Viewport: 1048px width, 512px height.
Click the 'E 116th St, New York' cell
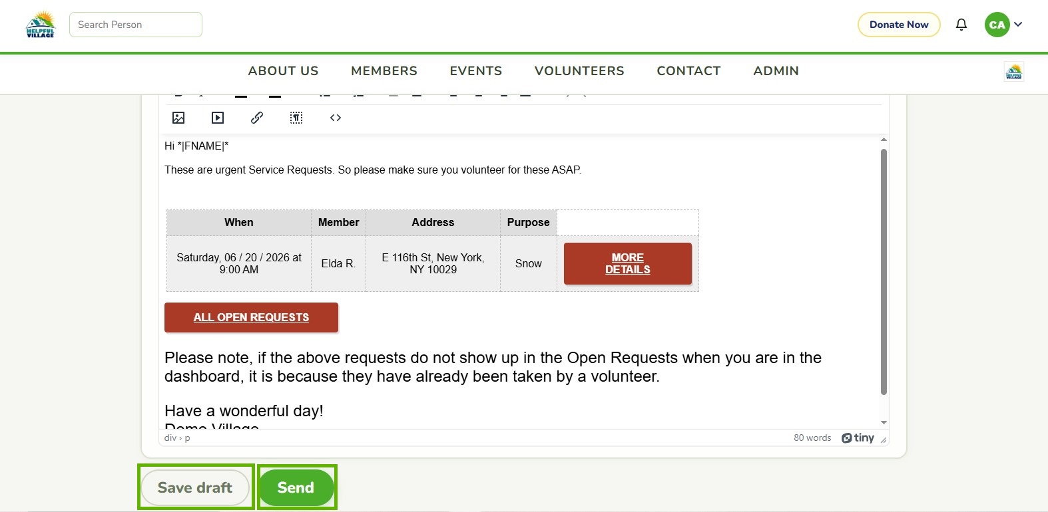point(433,263)
